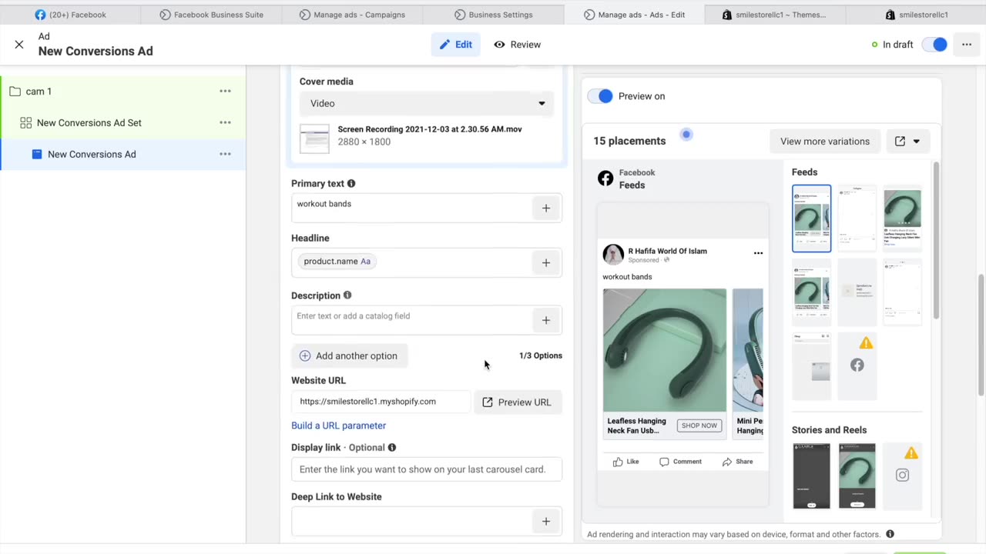Open the Build a URL parameter link
The width and height of the screenshot is (986, 554).
pos(338,426)
